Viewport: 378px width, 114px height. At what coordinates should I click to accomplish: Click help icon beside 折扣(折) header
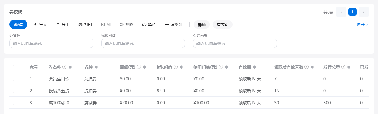[176, 67]
